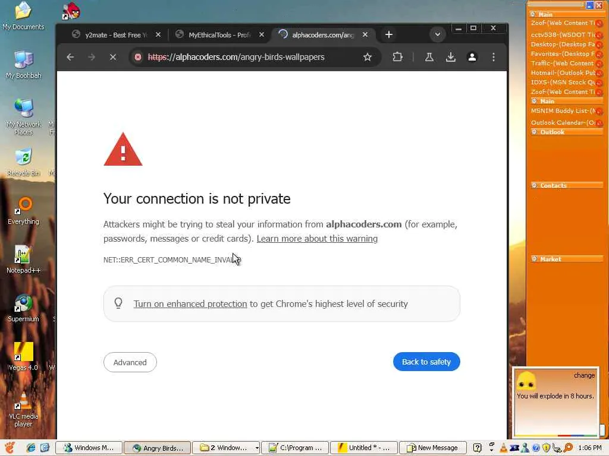Image resolution: width=609 pixels, height=456 pixels.
Task: Switch to the MyEthicalTools tab
Action: 219,35
